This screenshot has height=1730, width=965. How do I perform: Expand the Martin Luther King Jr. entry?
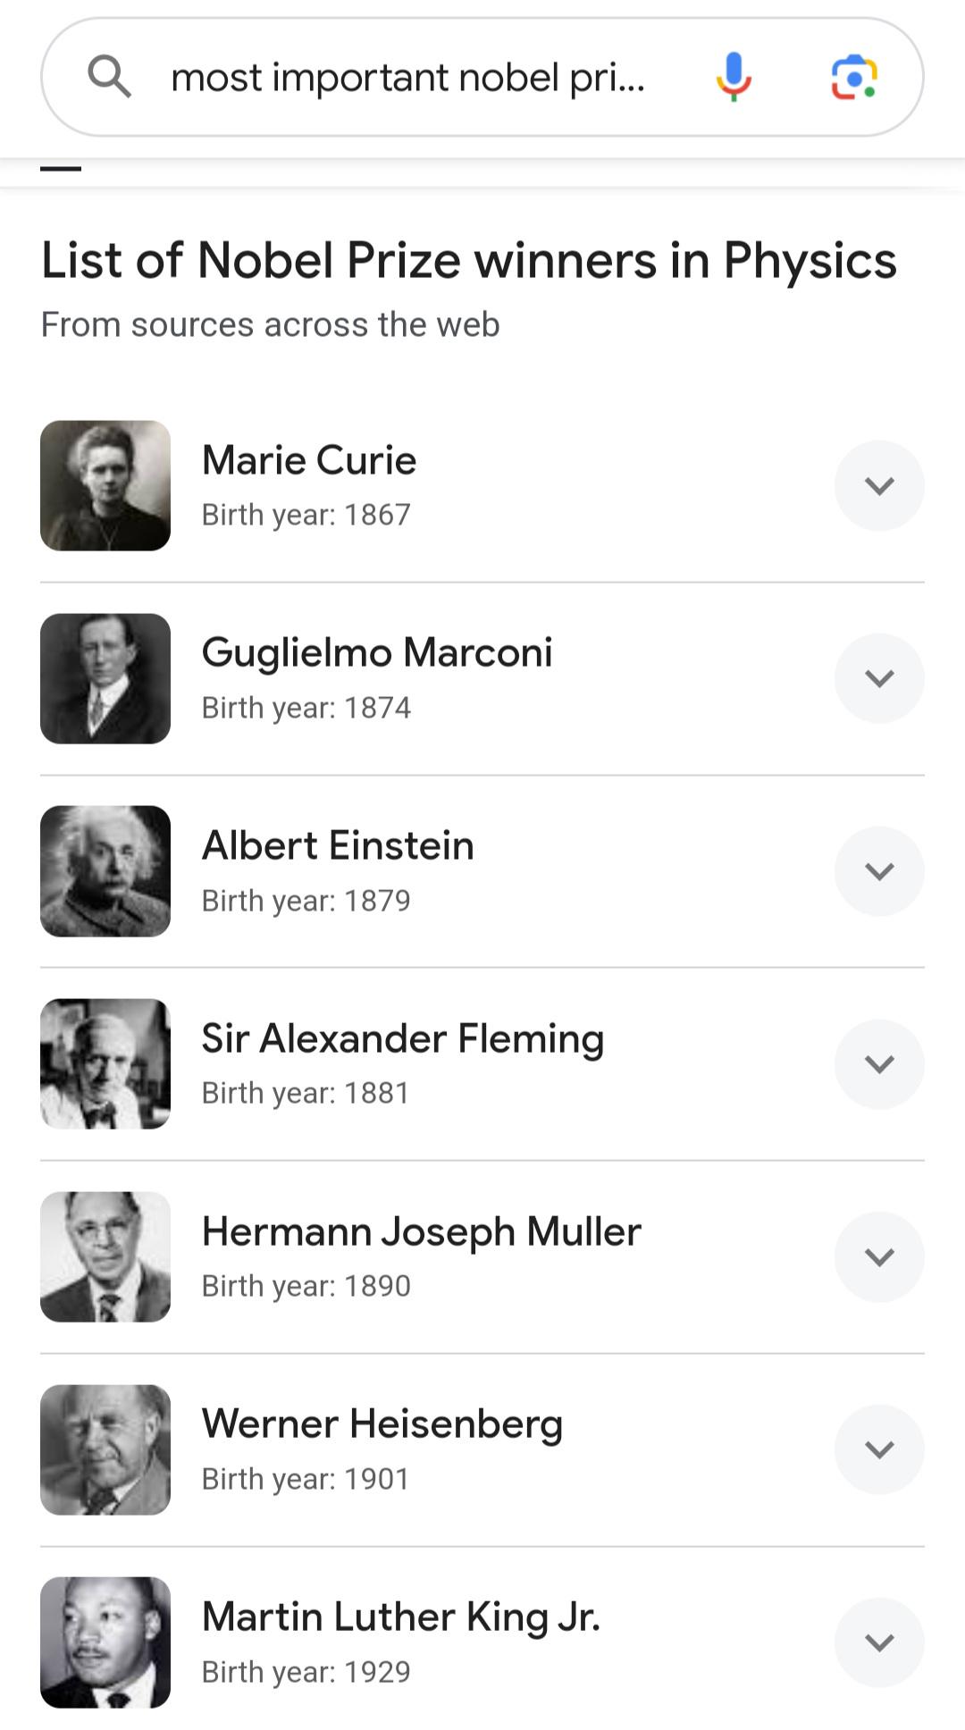coord(879,1642)
